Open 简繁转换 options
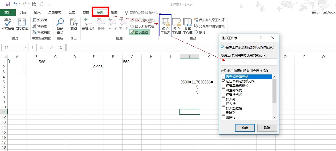336x151 pixels. [x=41, y=32]
